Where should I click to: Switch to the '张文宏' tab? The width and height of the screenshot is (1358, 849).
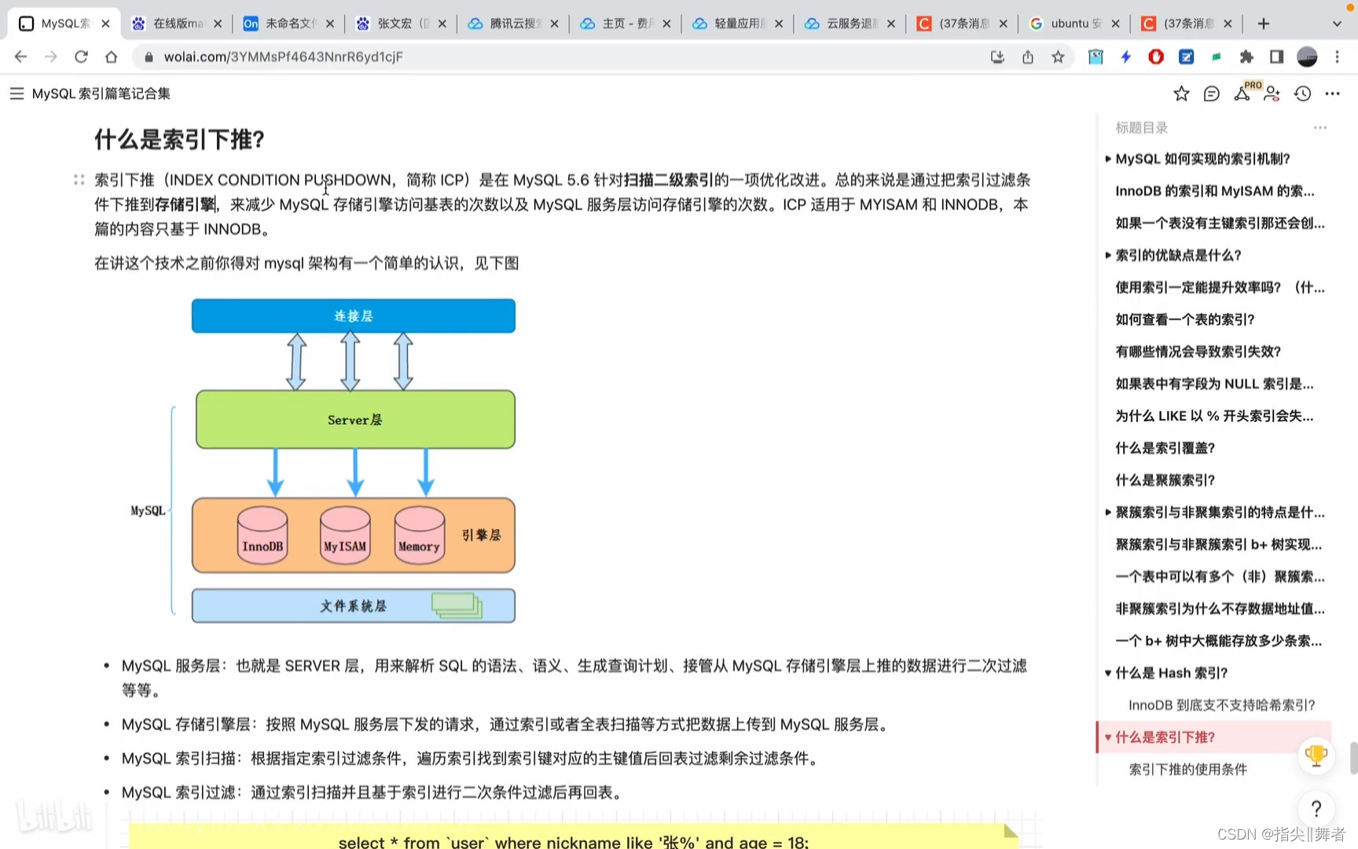pos(402,24)
